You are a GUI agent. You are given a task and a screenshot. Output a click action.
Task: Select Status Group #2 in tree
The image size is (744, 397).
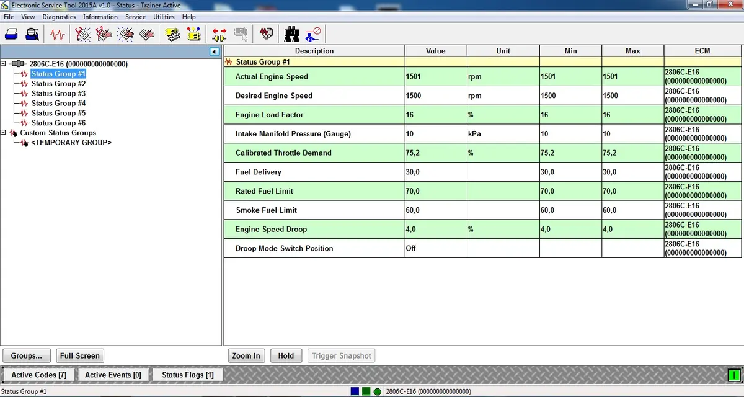(x=58, y=84)
